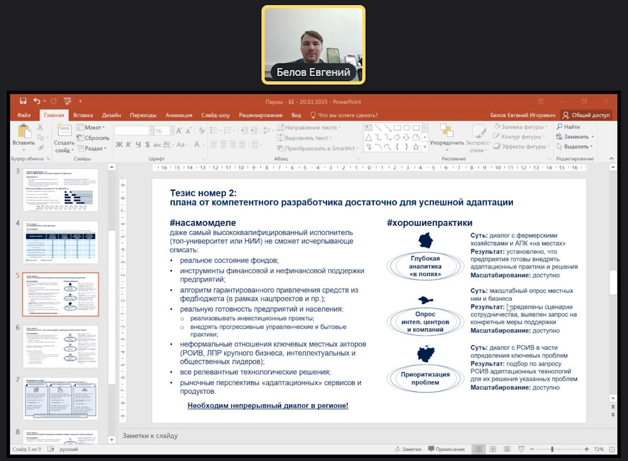The width and height of the screenshot is (628, 461).
Task: Switch to the Переходы tab
Action: [x=143, y=115]
